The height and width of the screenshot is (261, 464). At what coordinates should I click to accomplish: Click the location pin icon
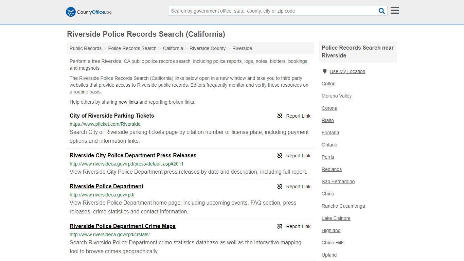point(324,71)
